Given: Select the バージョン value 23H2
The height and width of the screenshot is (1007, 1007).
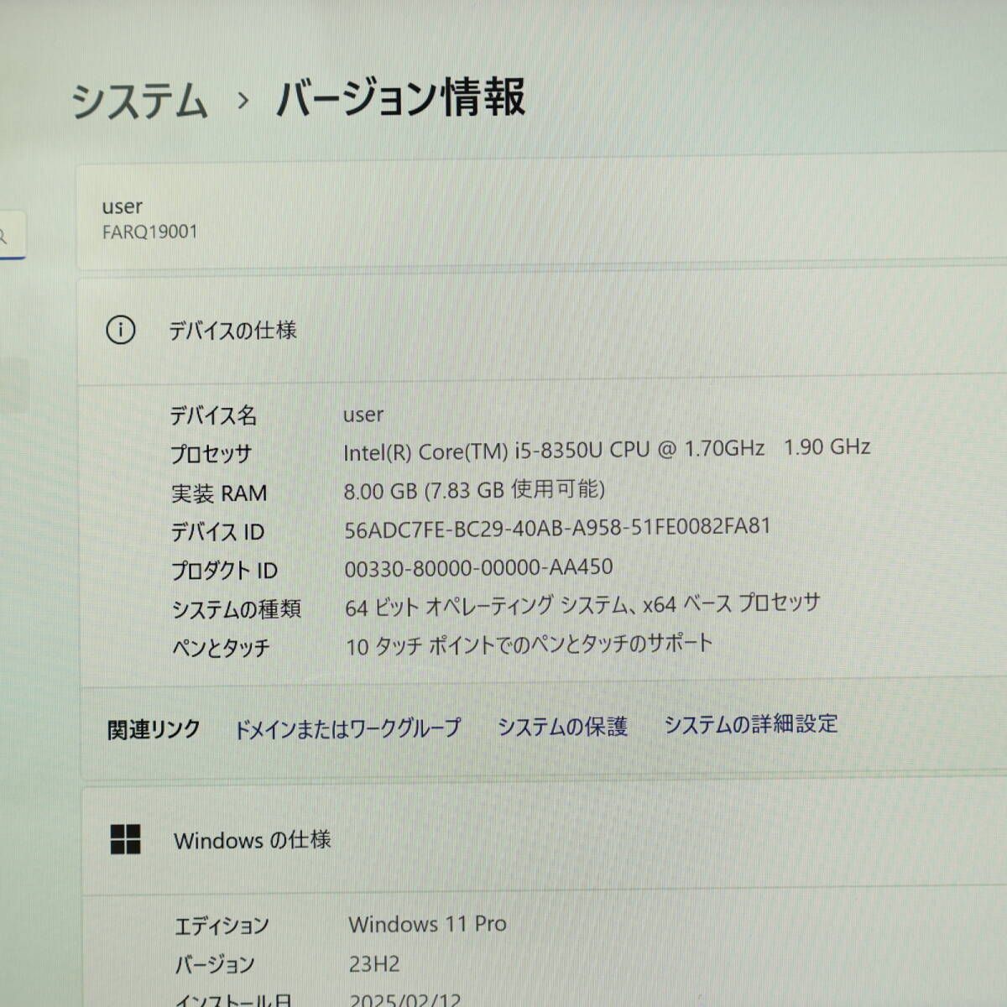Looking at the screenshot, I should point(374,964).
